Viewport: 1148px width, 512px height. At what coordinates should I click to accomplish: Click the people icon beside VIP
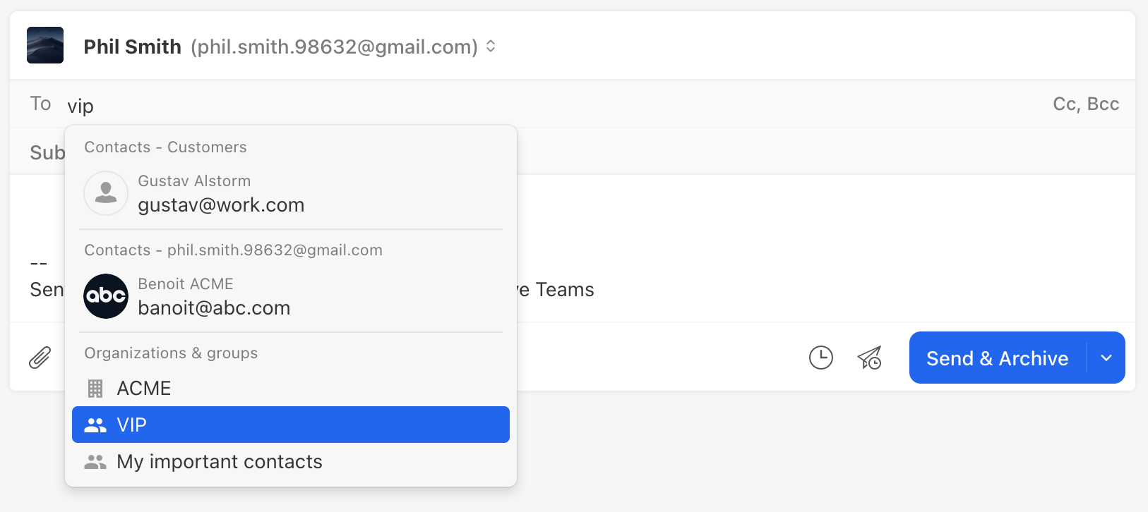(x=95, y=424)
